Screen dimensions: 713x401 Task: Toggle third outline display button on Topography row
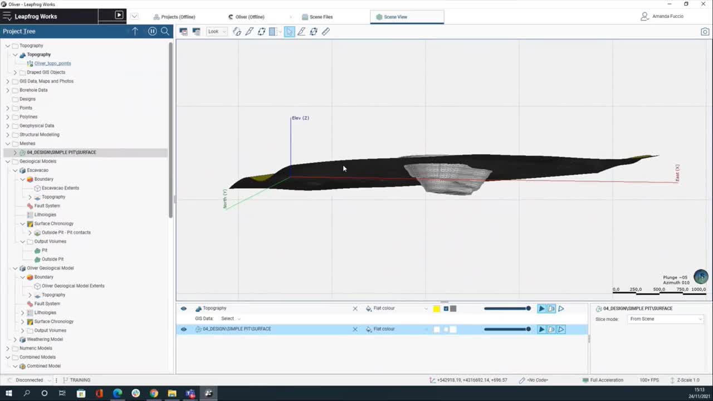(561, 309)
